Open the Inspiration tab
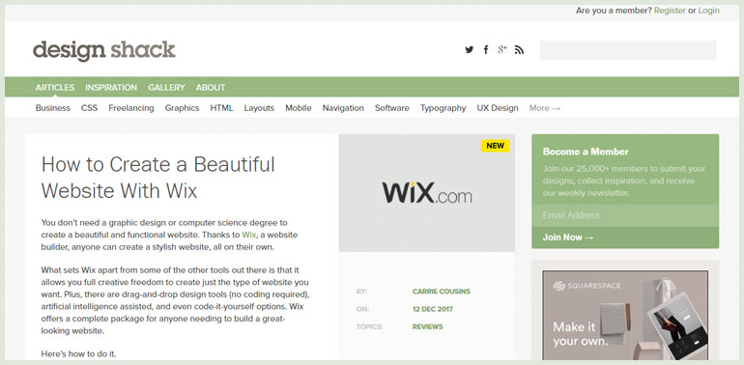744x365 pixels. [111, 87]
